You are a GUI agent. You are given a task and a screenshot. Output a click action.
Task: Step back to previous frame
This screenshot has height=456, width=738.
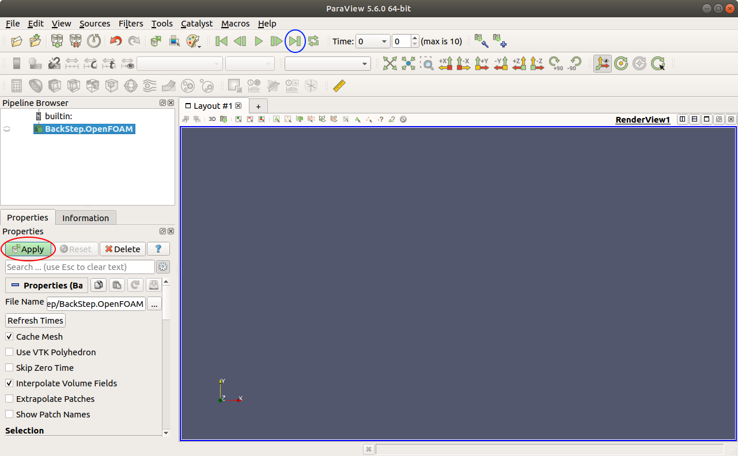(240, 41)
